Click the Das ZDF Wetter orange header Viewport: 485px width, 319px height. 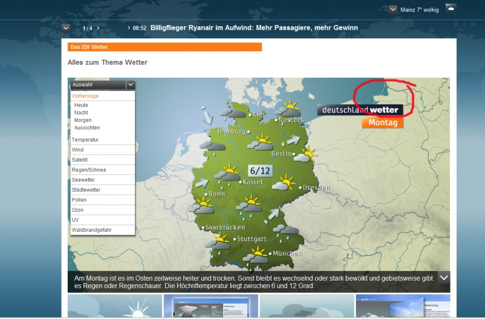pos(164,47)
